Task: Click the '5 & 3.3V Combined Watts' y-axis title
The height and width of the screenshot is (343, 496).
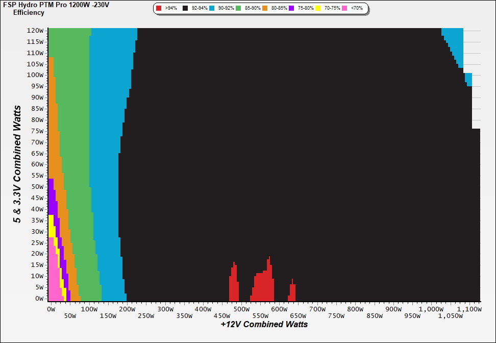Action: tap(18, 164)
